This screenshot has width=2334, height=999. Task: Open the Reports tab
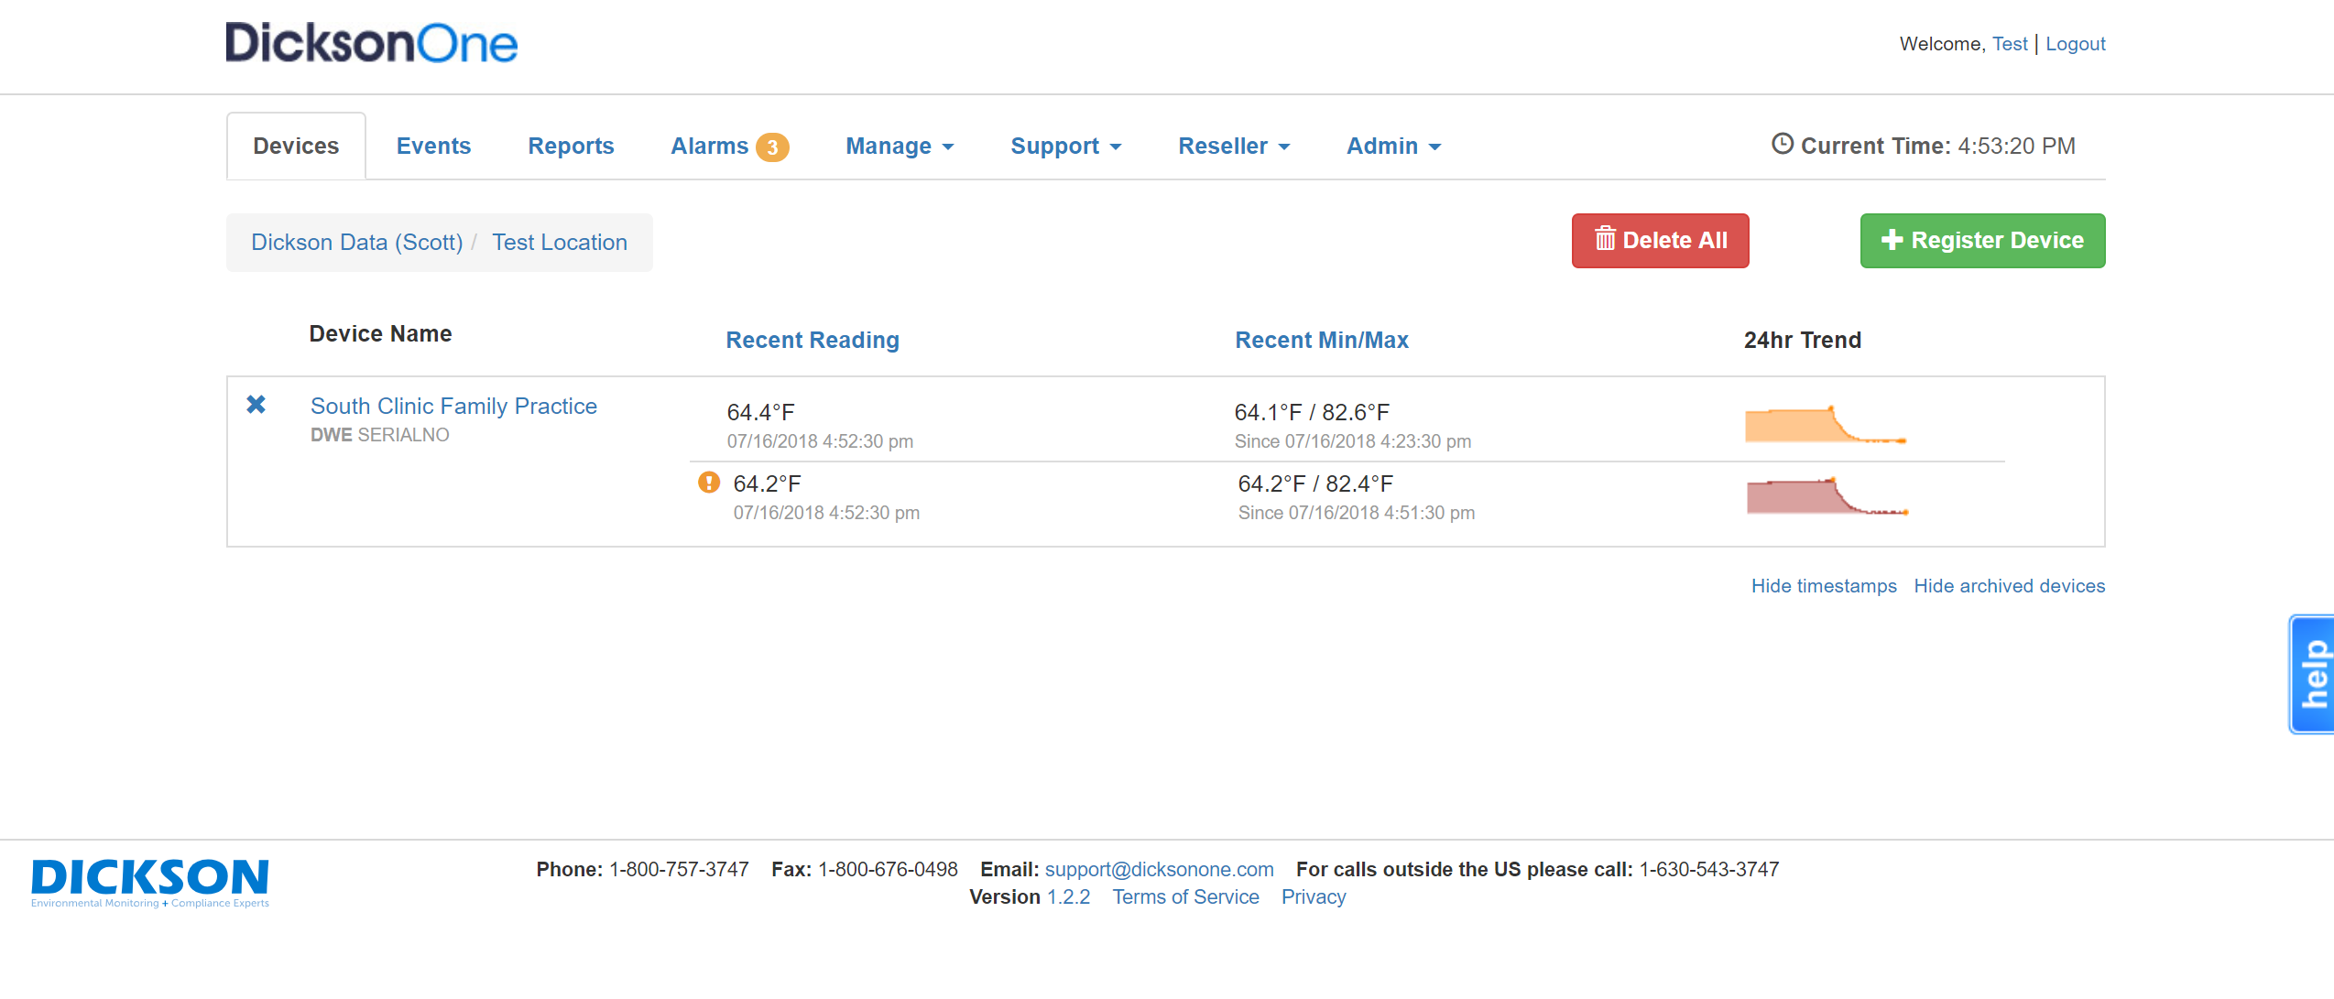571,147
